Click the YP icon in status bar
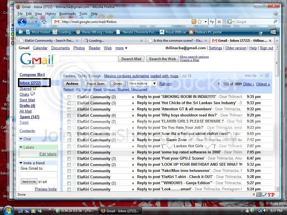 [x=271, y=195]
